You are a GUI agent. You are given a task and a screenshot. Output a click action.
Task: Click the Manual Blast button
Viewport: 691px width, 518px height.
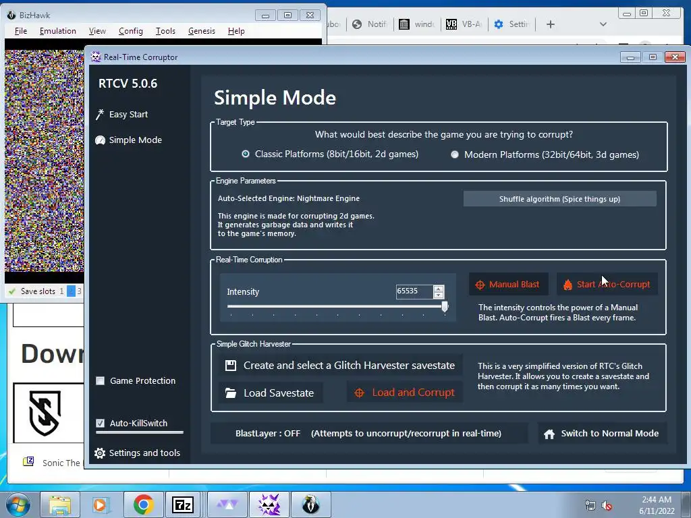(509, 285)
